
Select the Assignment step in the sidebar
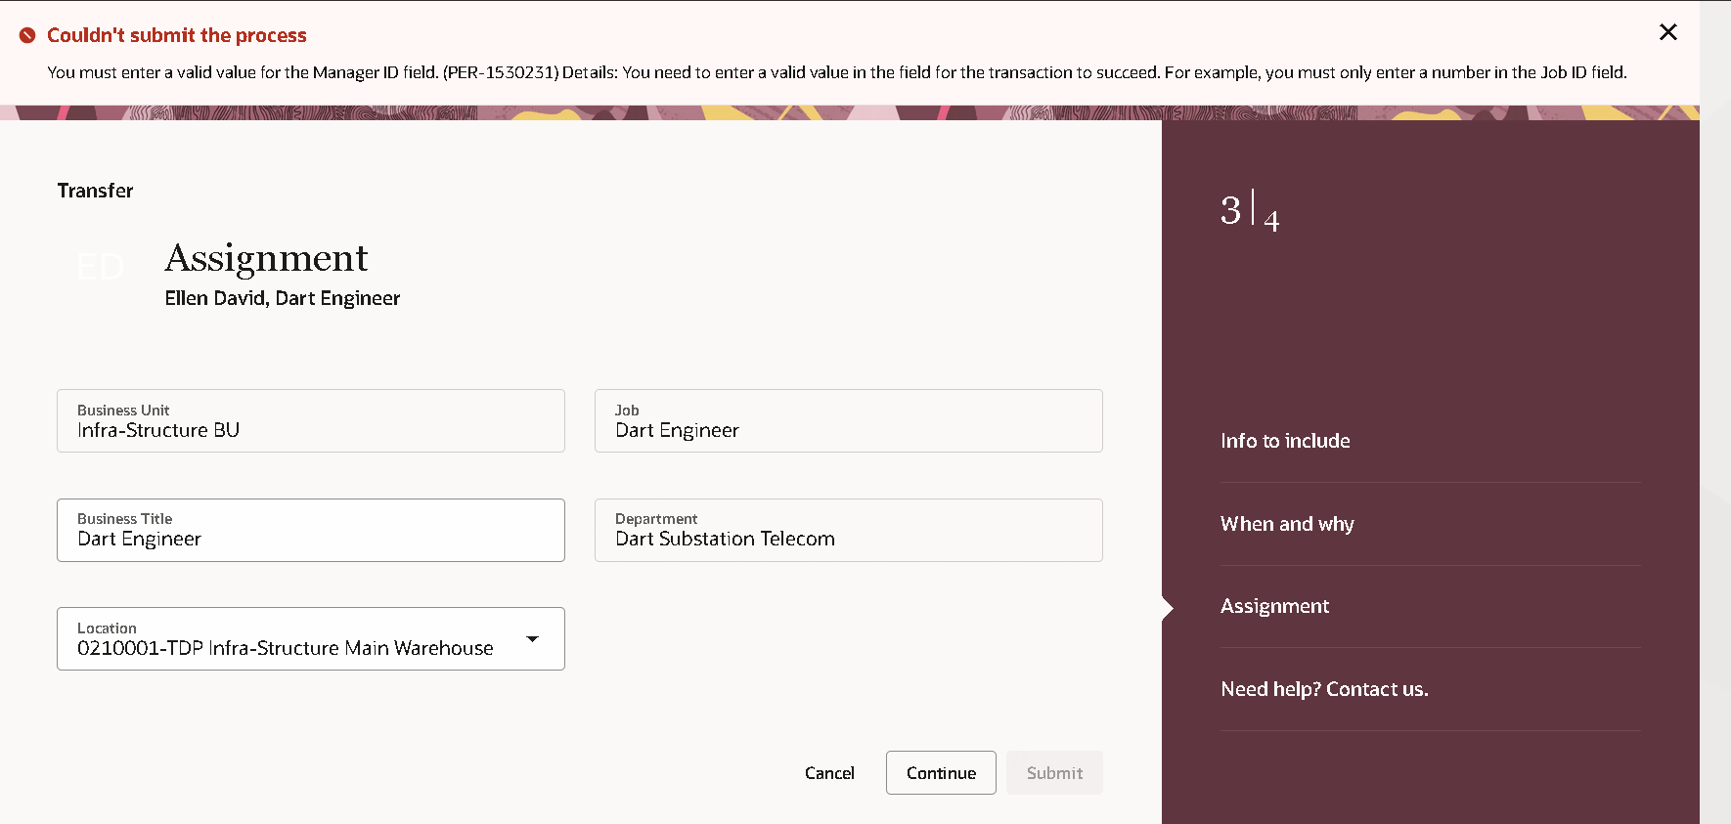(1274, 606)
